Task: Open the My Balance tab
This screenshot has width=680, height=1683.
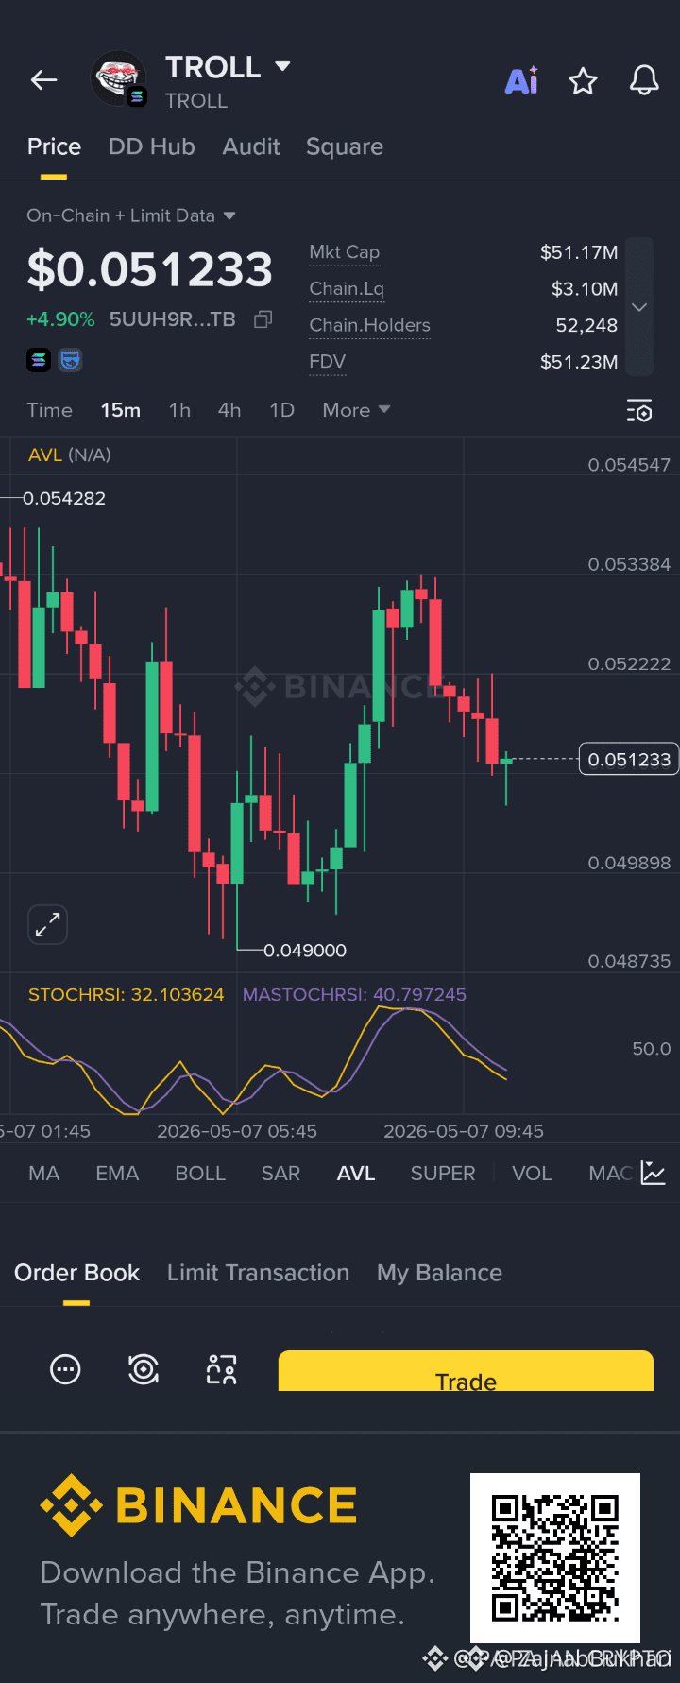Action: point(439,1273)
